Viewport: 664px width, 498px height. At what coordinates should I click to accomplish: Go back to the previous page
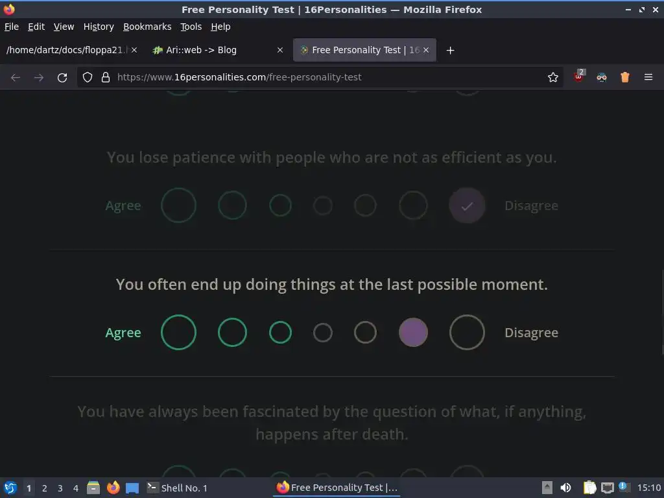(16, 78)
